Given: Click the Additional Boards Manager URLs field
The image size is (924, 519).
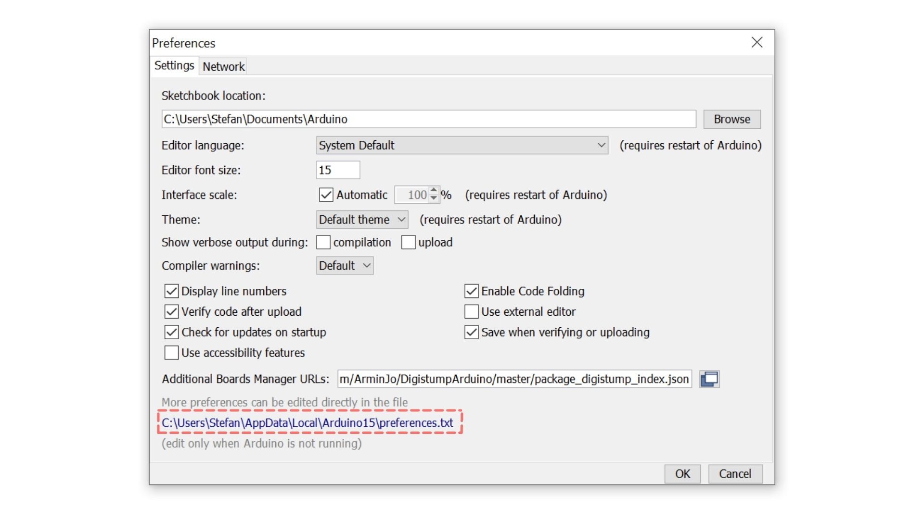Looking at the screenshot, I should tap(514, 379).
